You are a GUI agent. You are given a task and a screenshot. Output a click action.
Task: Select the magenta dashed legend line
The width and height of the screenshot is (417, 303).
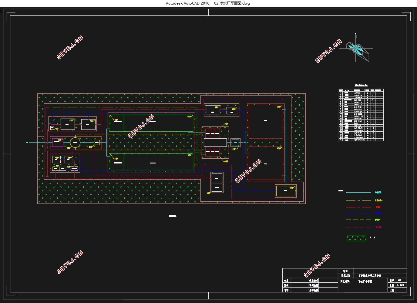358,227
